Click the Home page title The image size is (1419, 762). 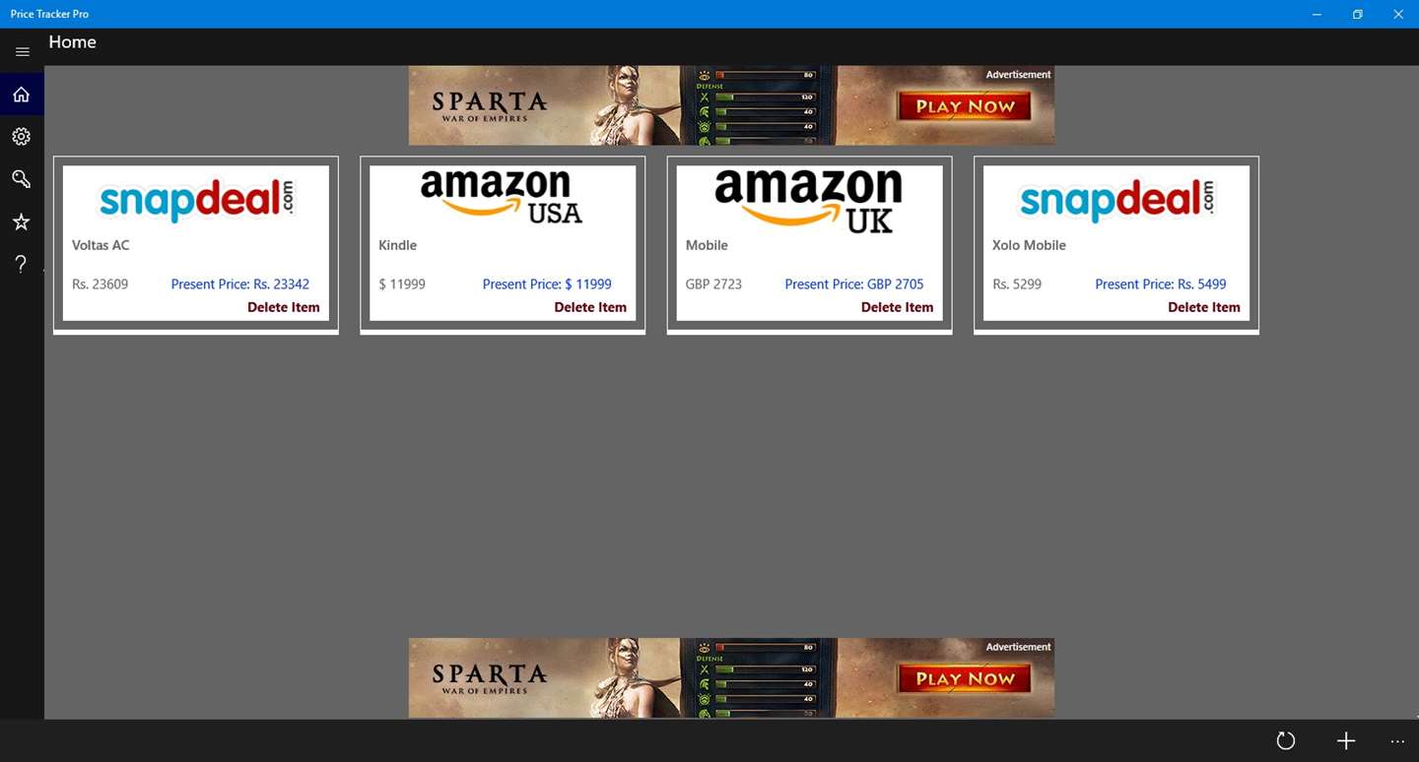click(73, 42)
